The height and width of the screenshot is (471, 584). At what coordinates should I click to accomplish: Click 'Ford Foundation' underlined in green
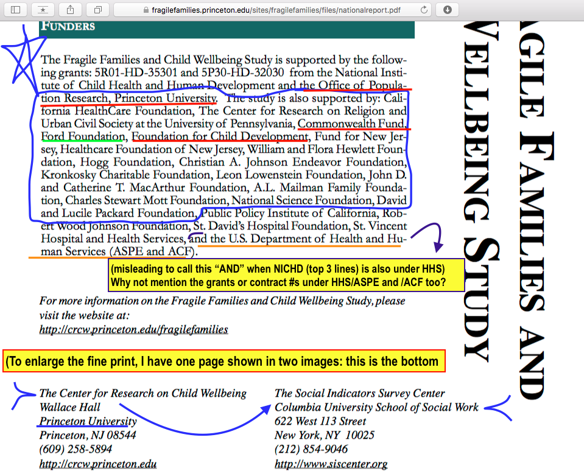click(x=83, y=136)
